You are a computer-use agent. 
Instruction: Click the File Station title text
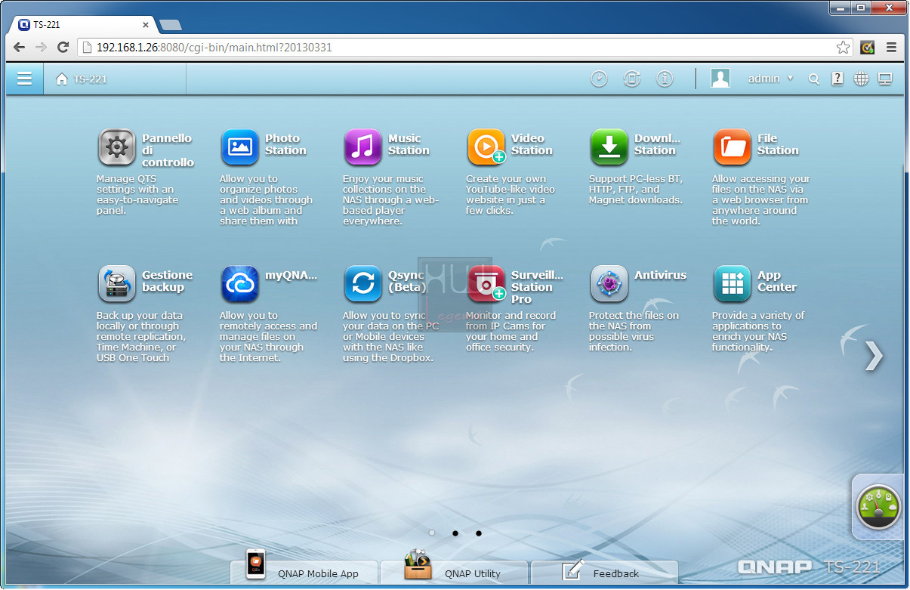[x=778, y=144]
